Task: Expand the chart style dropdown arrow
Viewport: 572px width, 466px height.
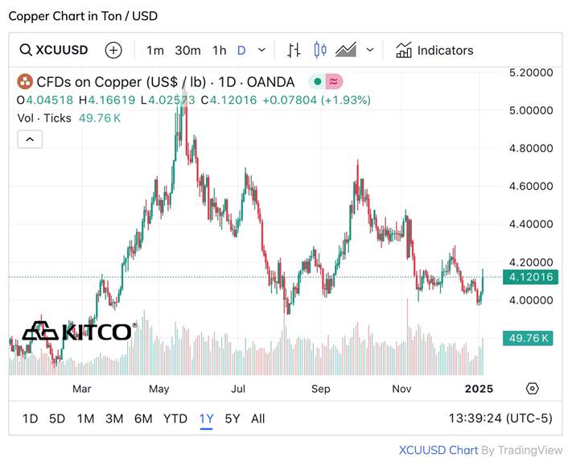Action: point(370,50)
